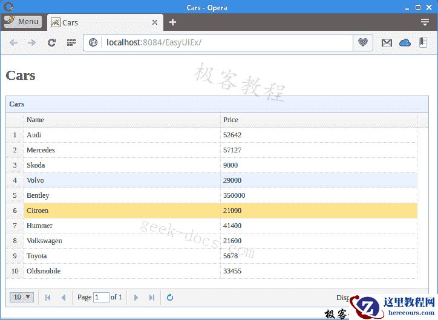Click the globe site info icon
The height and width of the screenshot is (320, 438).
click(x=93, y=42)
